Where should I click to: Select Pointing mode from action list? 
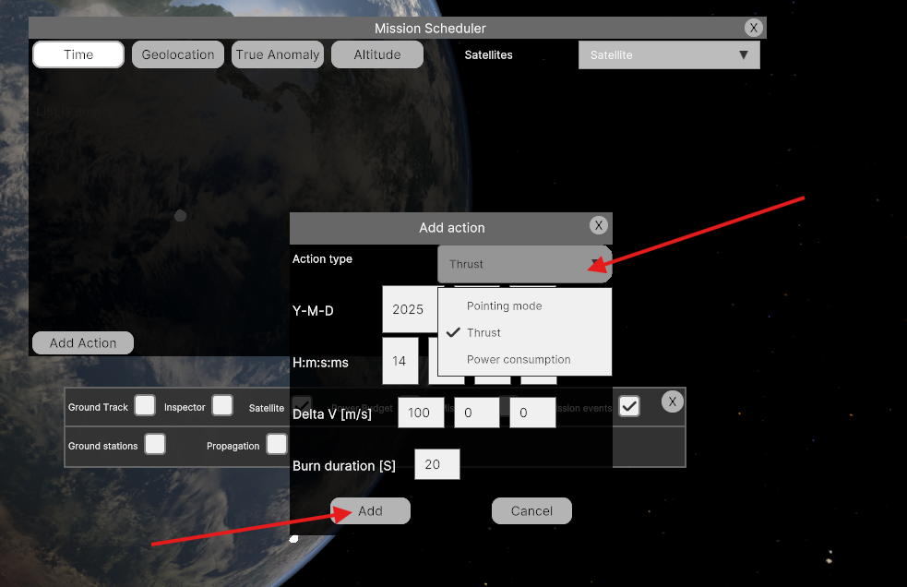click(x=504, y=305)
